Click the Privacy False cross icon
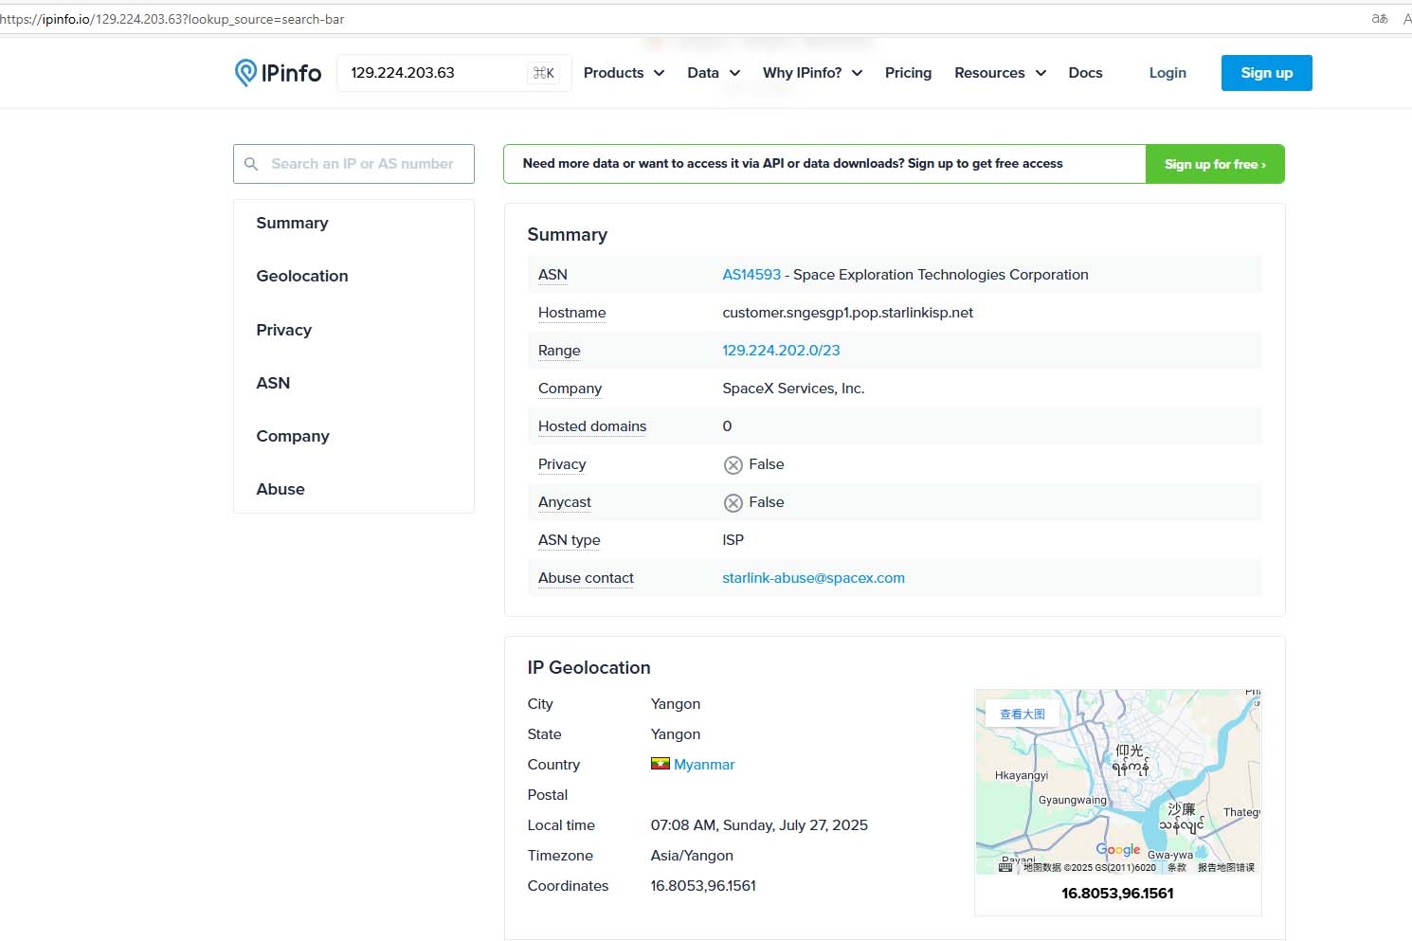The image size is (1412, 941). coord(733,464)
